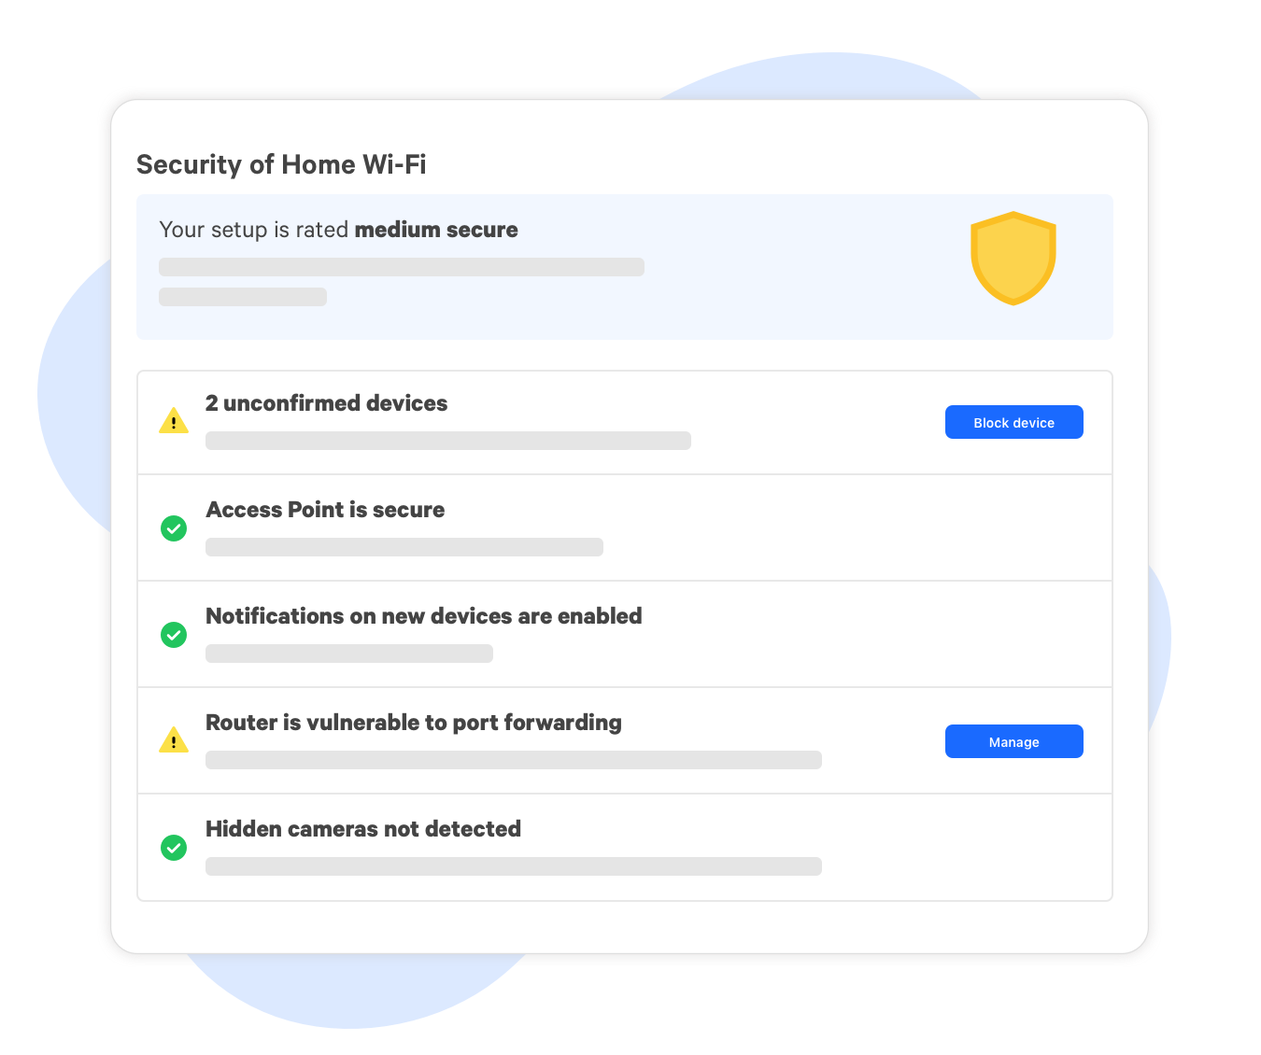Toggle hidden camera detection status

pos(363,829)
